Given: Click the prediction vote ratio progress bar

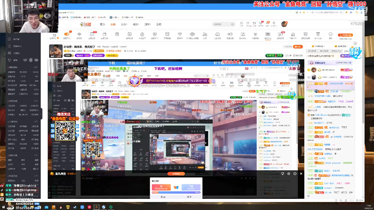Looking at the screenshot, I should click(x=176, y=192).
